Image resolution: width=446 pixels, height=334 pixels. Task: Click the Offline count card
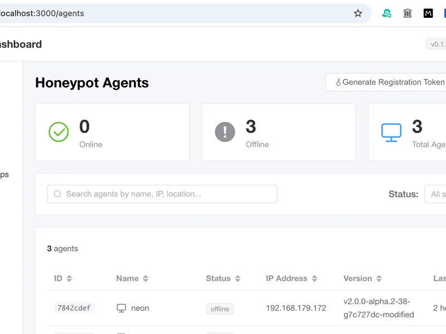(x=279, y=132)
